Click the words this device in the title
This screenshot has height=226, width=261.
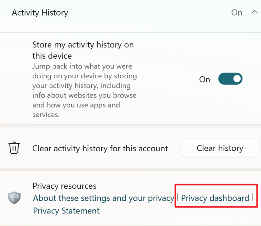(x=52, y=56)
